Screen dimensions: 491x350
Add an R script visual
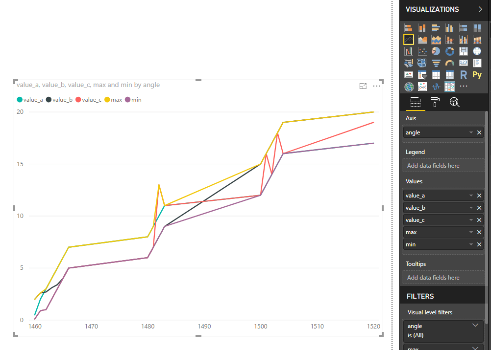(464, 75)
